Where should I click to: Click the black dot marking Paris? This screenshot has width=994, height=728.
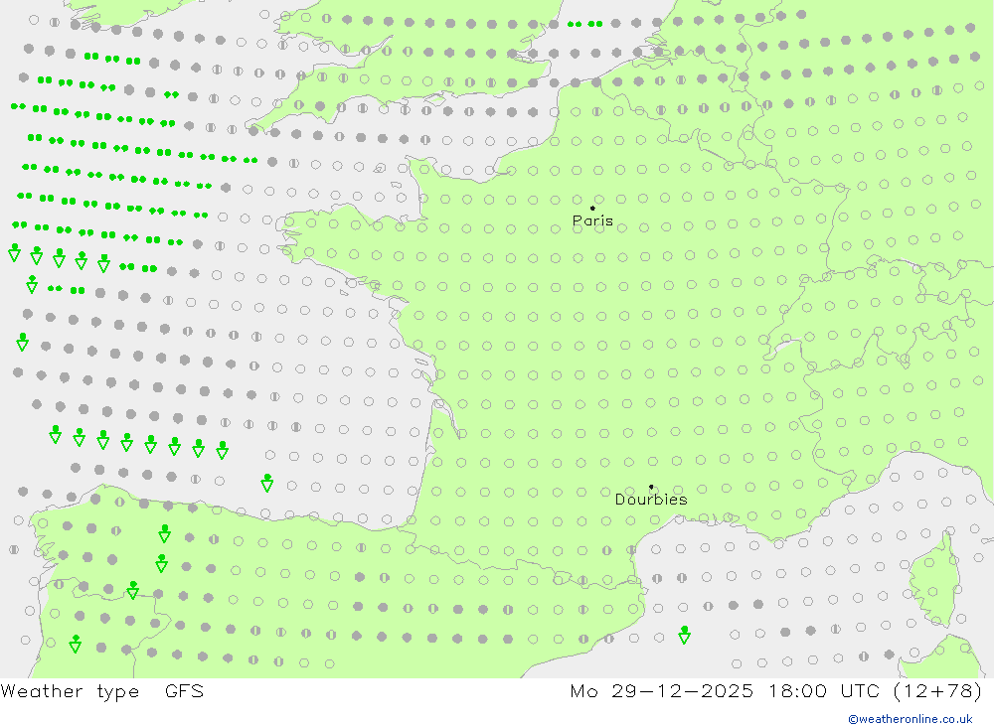[592, 208]
